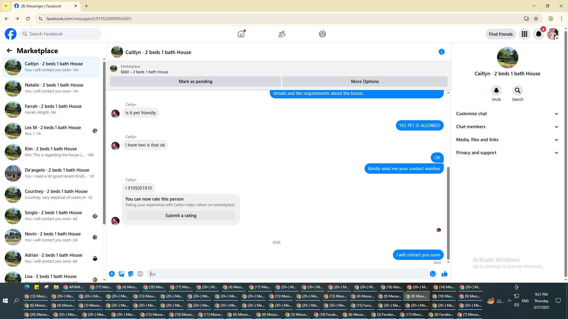Click the conversation list scrollbar
Screen dimensions: 568x319
click(104, 143)
